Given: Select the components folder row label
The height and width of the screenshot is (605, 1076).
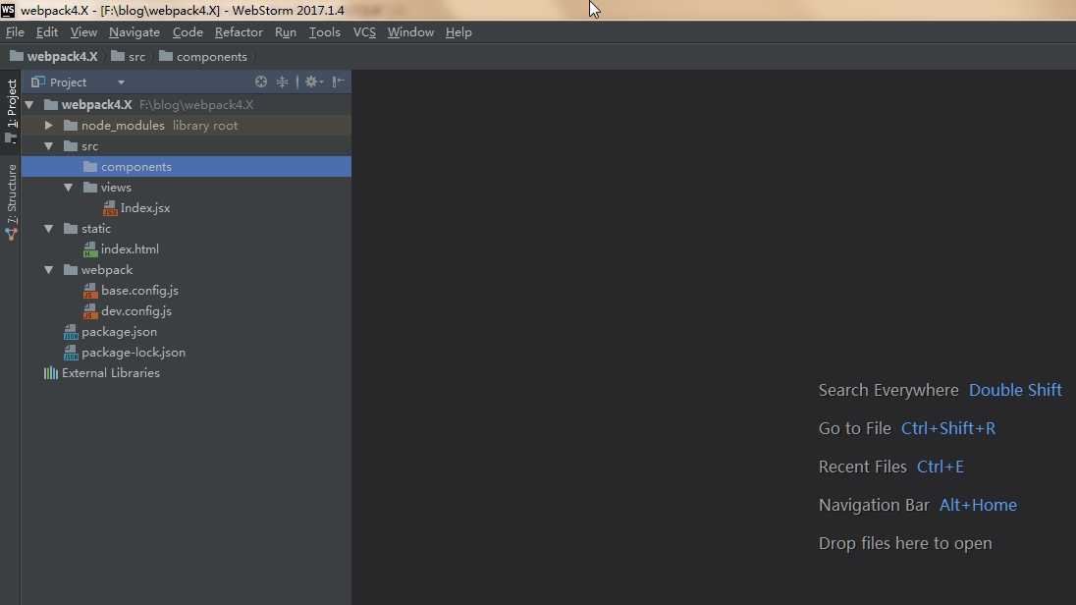Looking at the screenshot, I should pyautogui.click(x=135, y=167).
